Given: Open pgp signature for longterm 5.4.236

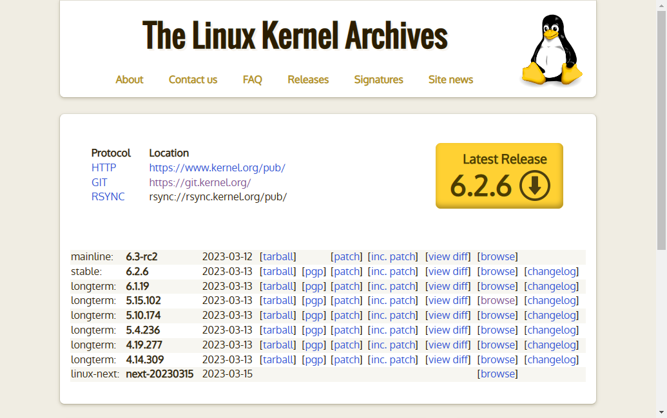Looking at the screenshot, I should pos(314,330).
